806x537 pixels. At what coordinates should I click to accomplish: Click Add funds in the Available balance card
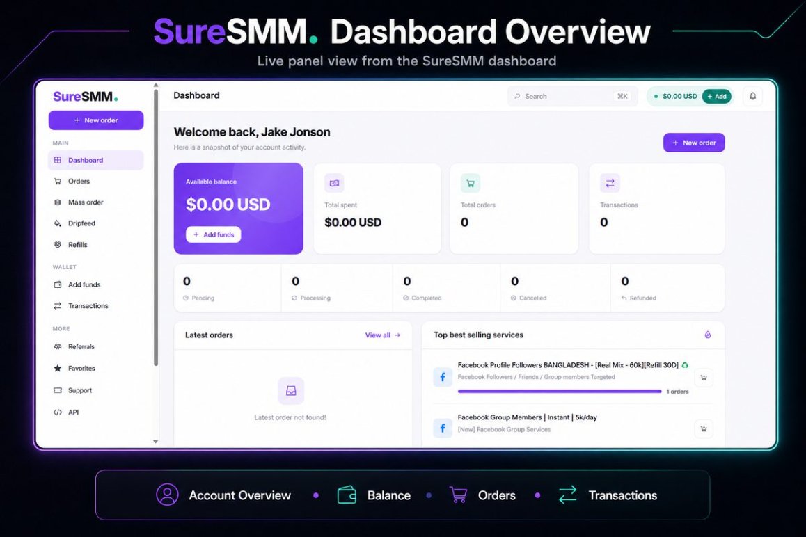[213, 234]
